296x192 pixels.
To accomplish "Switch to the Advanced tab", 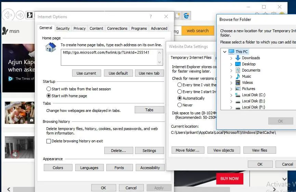I will [159, 28].
